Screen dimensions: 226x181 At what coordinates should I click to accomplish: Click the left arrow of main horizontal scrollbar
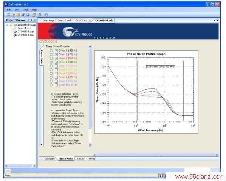(x=94, y=155)
